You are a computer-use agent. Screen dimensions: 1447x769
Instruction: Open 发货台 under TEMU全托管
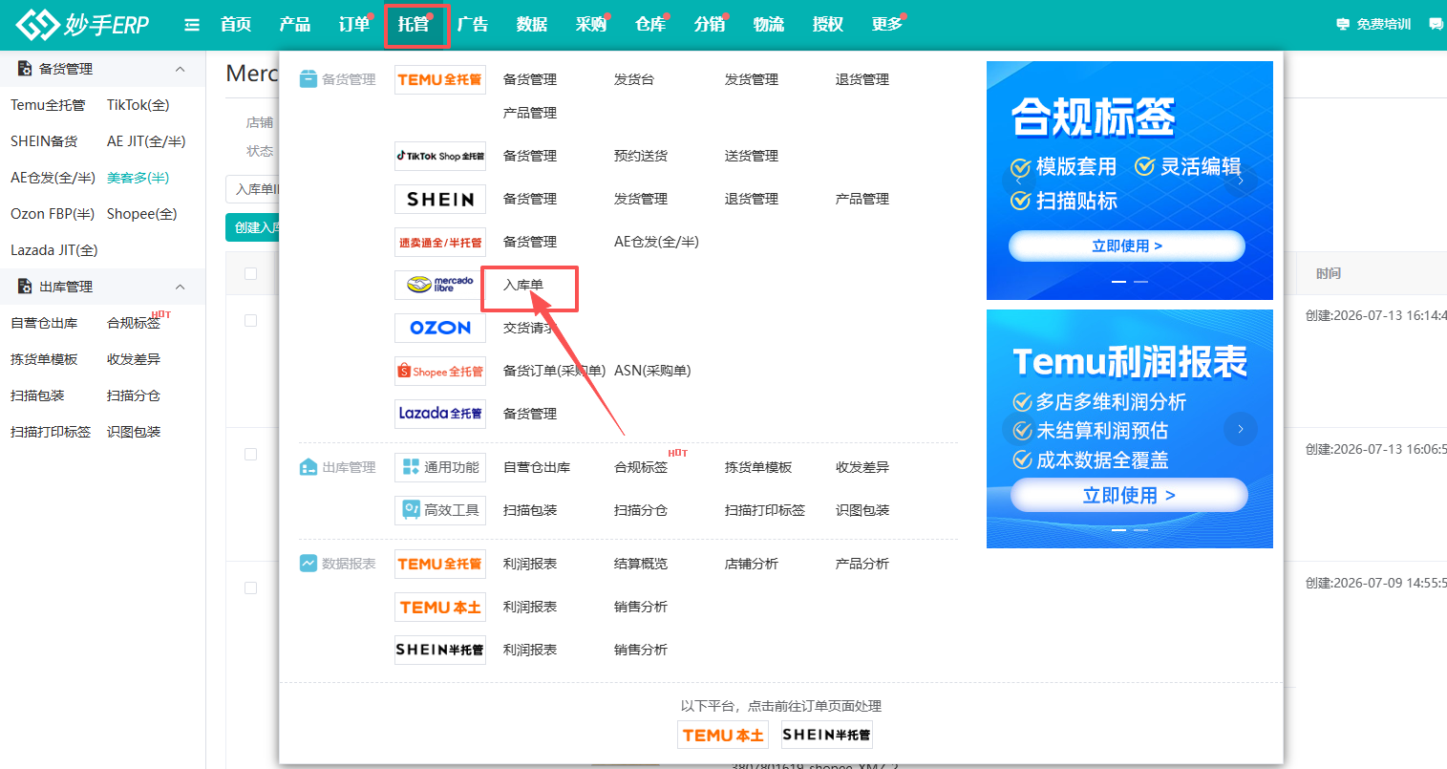634,79
